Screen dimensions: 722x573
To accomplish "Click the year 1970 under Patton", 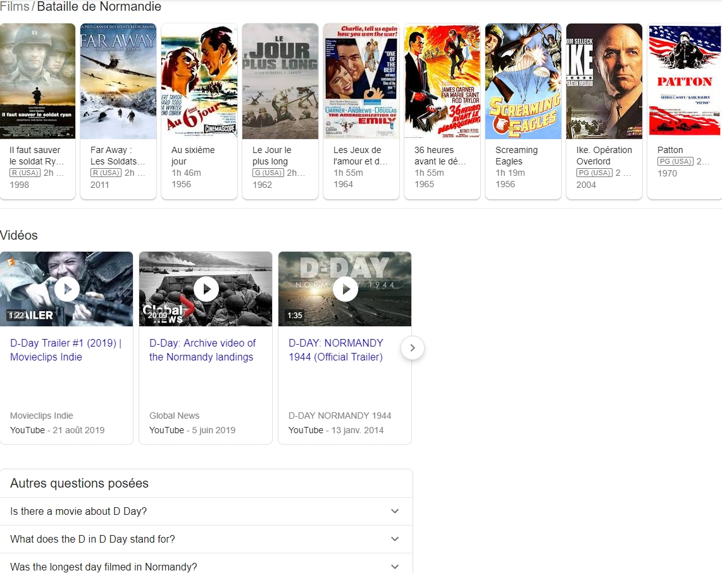I will [667, 173].
